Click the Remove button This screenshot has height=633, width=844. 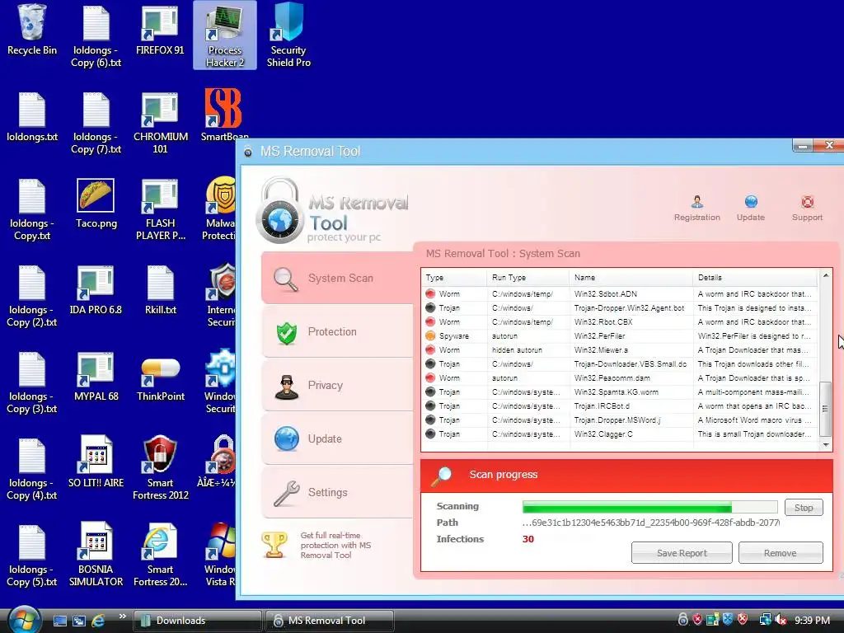780,553
